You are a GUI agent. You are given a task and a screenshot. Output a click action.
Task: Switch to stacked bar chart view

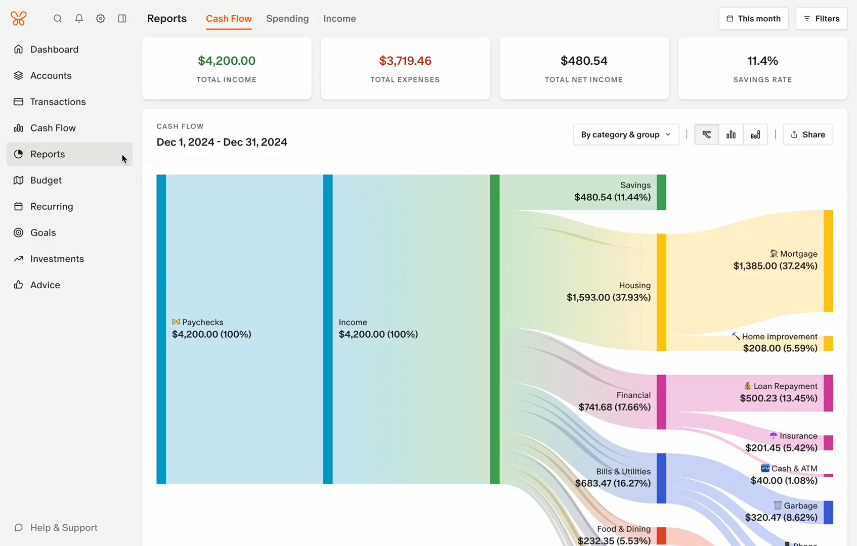tap(755, 134)
